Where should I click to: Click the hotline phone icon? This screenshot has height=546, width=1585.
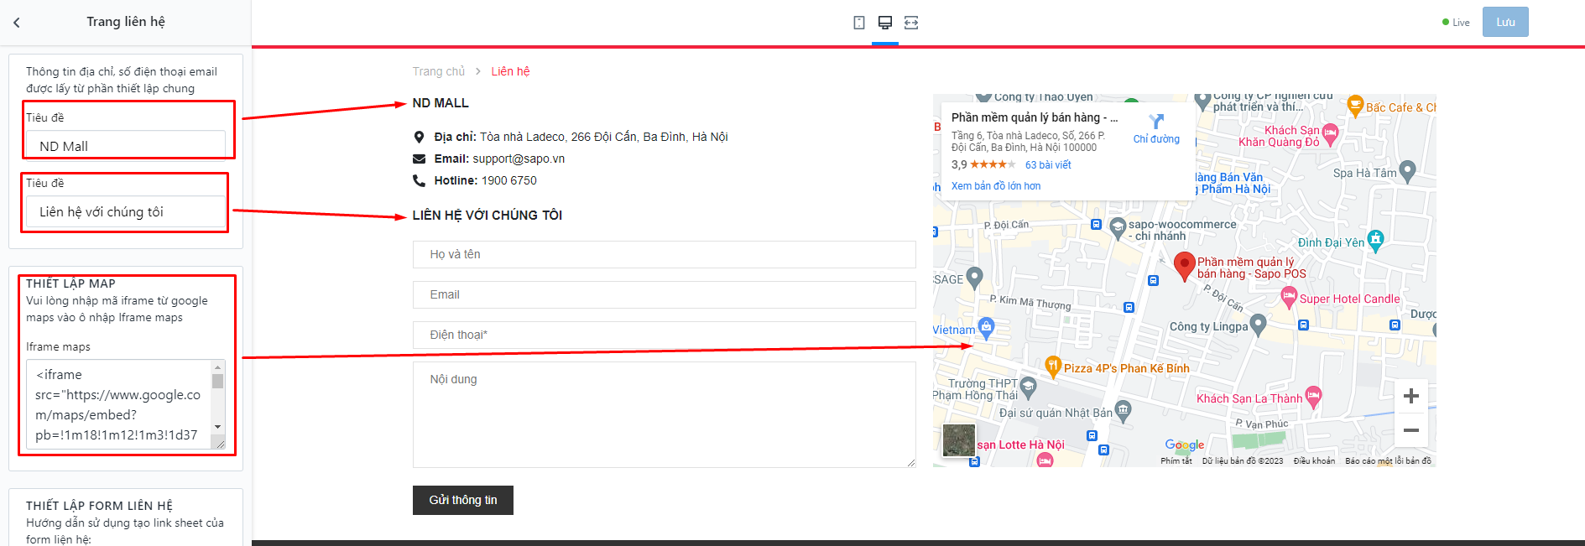[x=419, y=180]
